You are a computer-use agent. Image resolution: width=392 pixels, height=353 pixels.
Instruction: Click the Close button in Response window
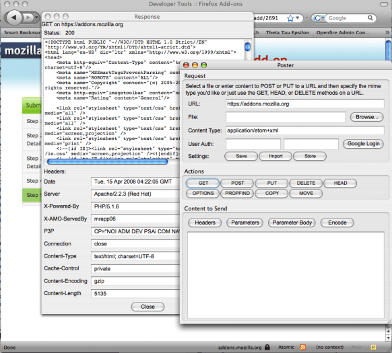coord(148,307)
